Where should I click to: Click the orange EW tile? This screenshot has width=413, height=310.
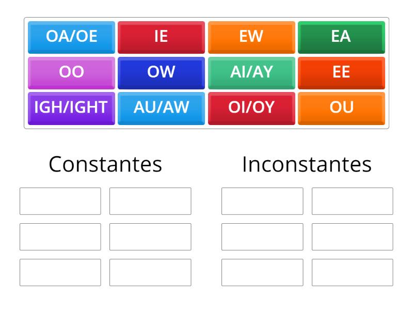point(251,37)
